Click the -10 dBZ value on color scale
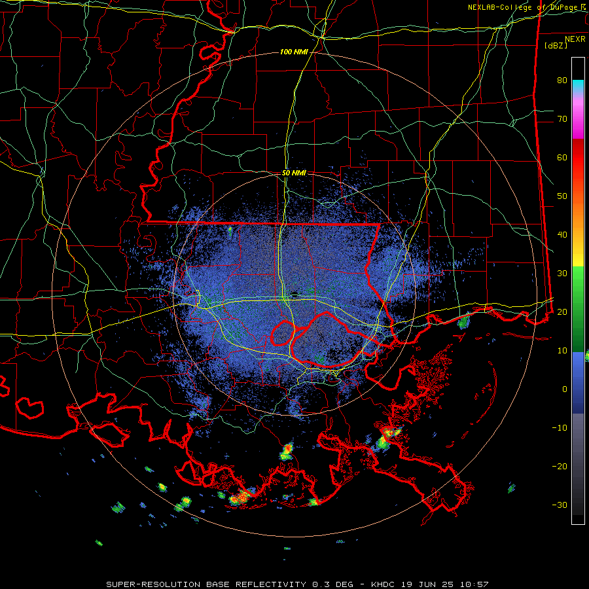This screenshot has width=589, height=589. [560, 427]
